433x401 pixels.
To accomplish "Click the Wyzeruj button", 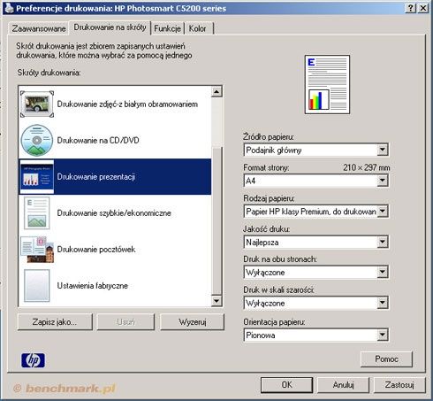I will [193, 321].
